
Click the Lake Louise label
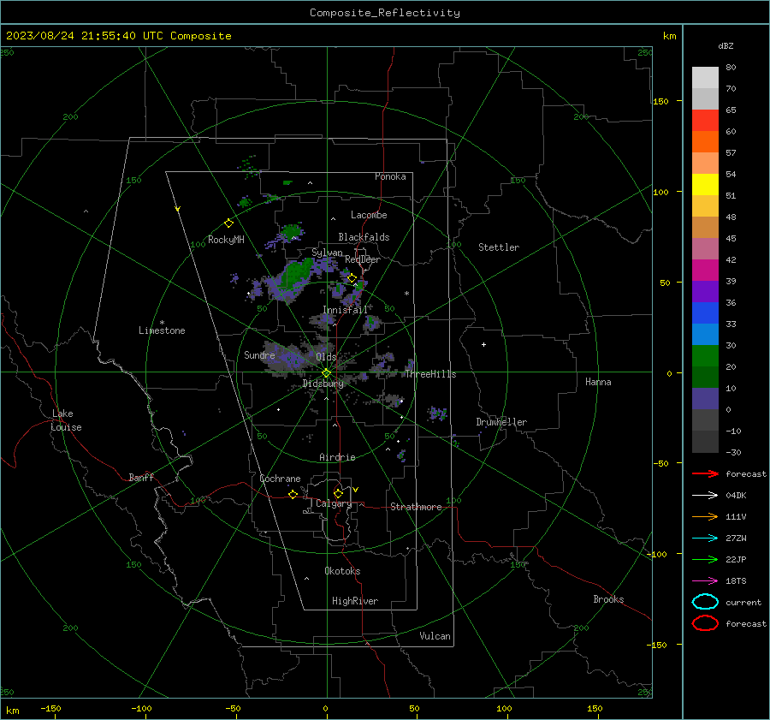pyautogui.click(x=66, y=420)
